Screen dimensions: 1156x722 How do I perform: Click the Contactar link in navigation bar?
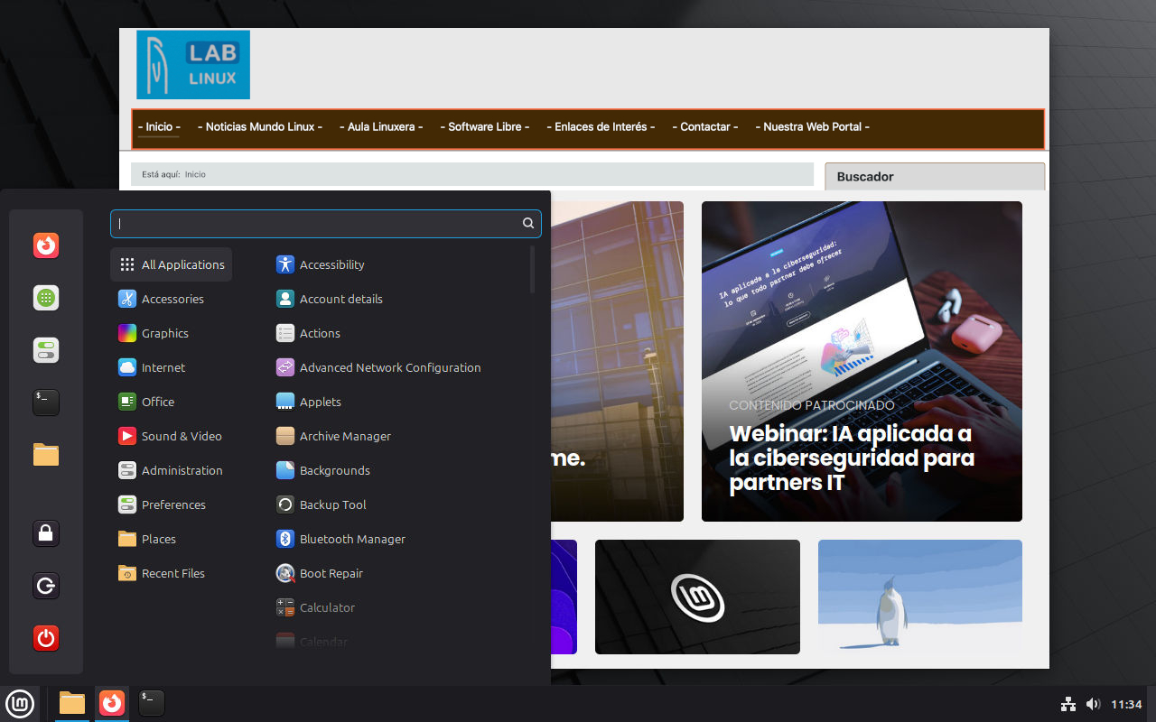point(704,127)
